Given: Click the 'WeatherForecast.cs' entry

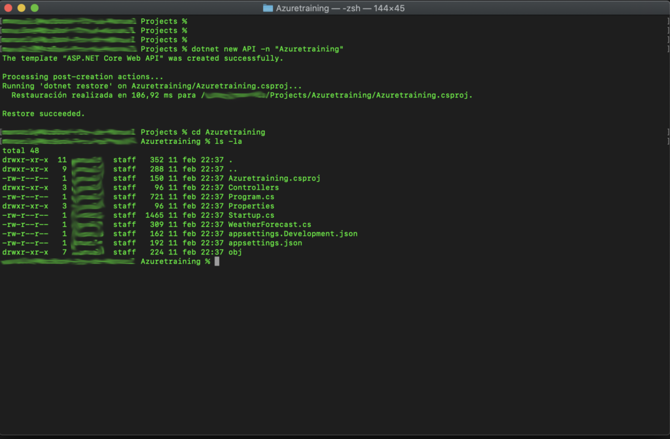Looking at the screenshot, I should (x=270, y=224).
